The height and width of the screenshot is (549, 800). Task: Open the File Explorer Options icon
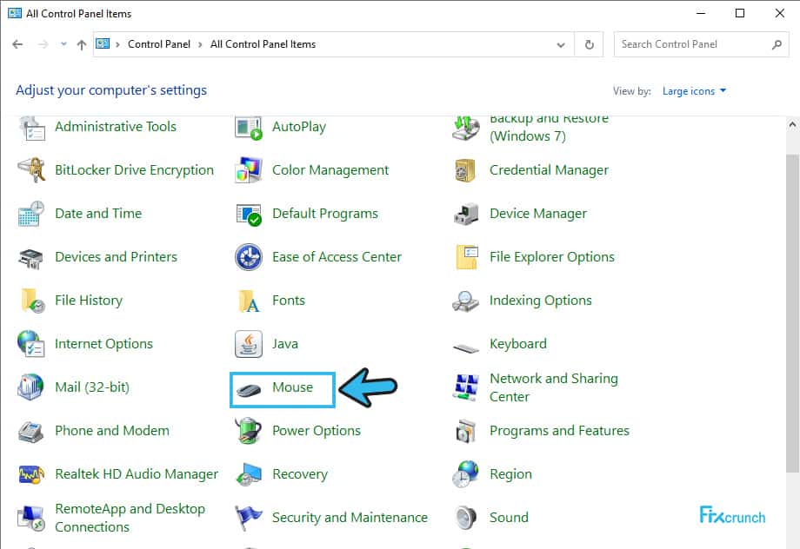(466, 257)
